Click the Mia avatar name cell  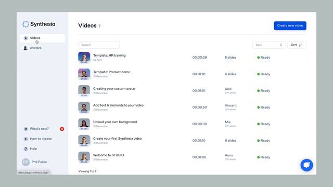[228, 122]
